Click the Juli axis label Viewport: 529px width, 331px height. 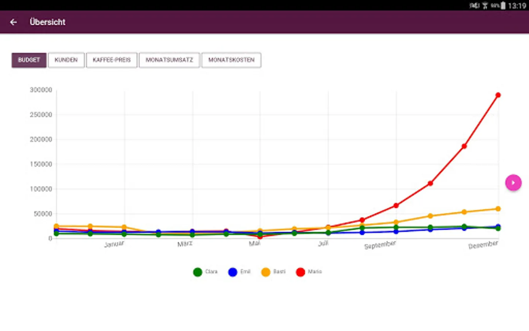(323, 243)
